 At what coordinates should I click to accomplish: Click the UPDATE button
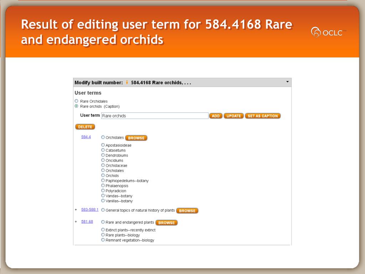point(234,116)
